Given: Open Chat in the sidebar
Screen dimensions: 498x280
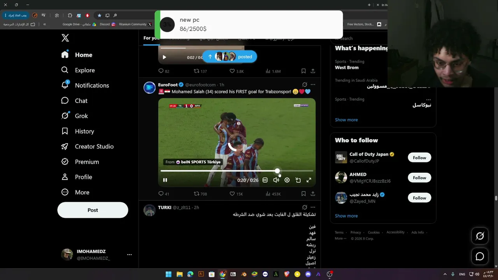Looking at the screenshot, I should 74,101.
